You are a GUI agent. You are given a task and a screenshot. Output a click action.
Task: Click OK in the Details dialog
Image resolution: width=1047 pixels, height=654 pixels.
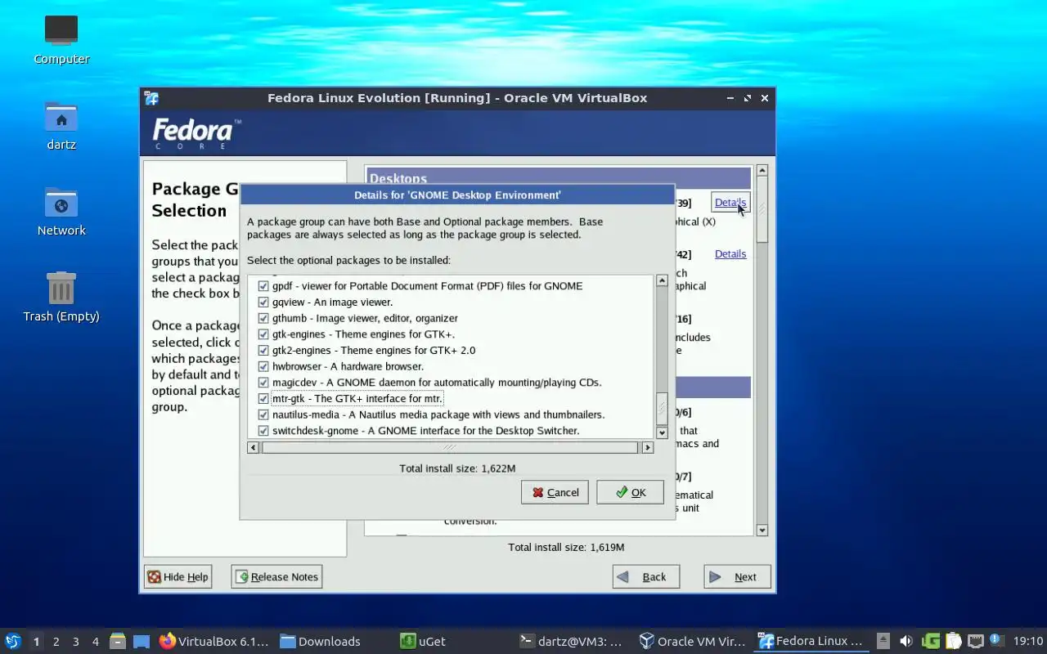630,492
